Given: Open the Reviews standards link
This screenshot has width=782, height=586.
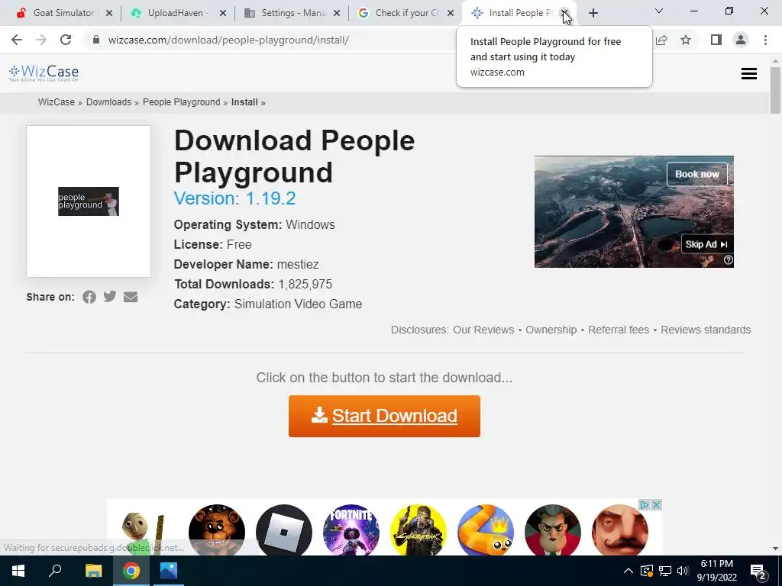Looking at the screenshot, I should click(706, 330).
